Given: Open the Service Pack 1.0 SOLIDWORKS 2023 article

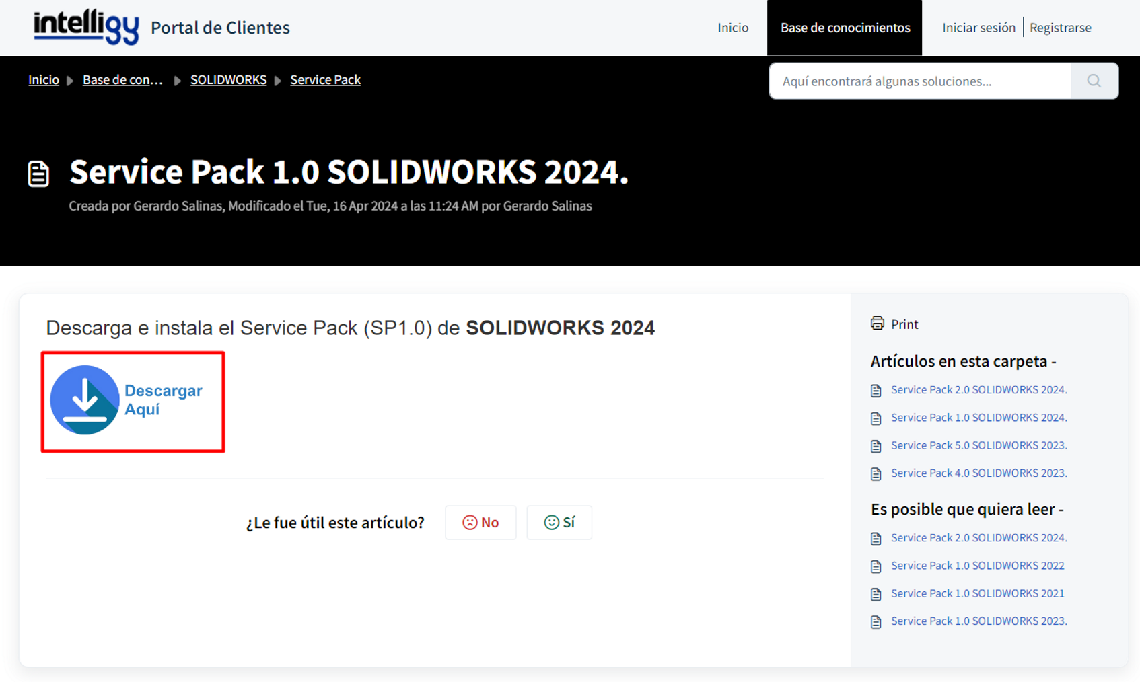Looking at the screenshot, I should [978, 621].
